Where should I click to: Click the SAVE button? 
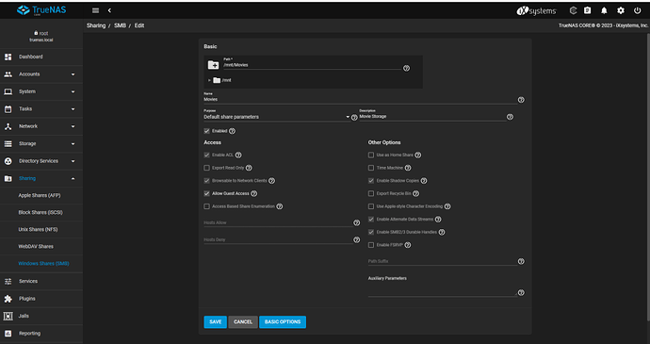click(x=215, y=322)
